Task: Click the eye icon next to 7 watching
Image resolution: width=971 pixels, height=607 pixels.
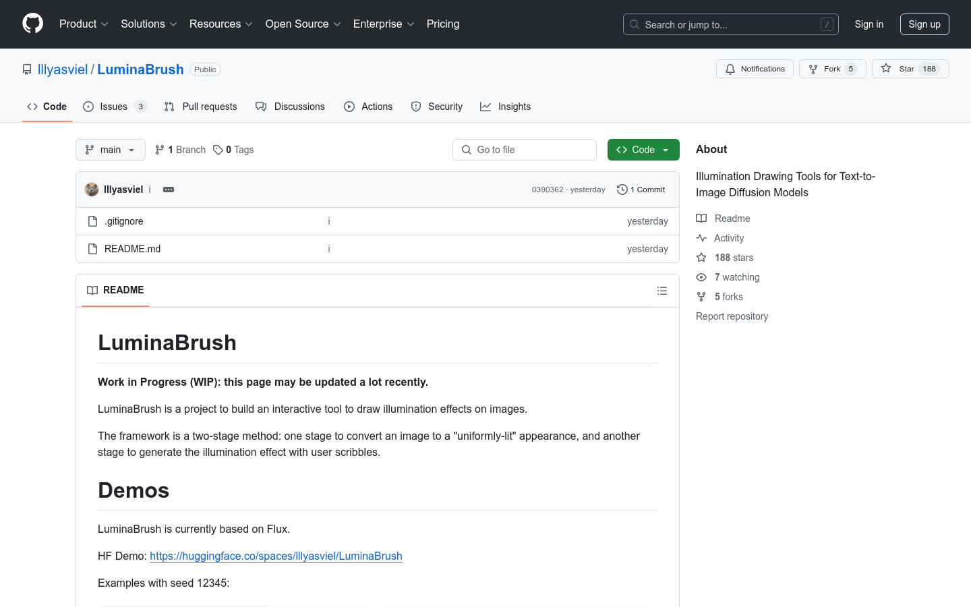Action: [701, 277]
